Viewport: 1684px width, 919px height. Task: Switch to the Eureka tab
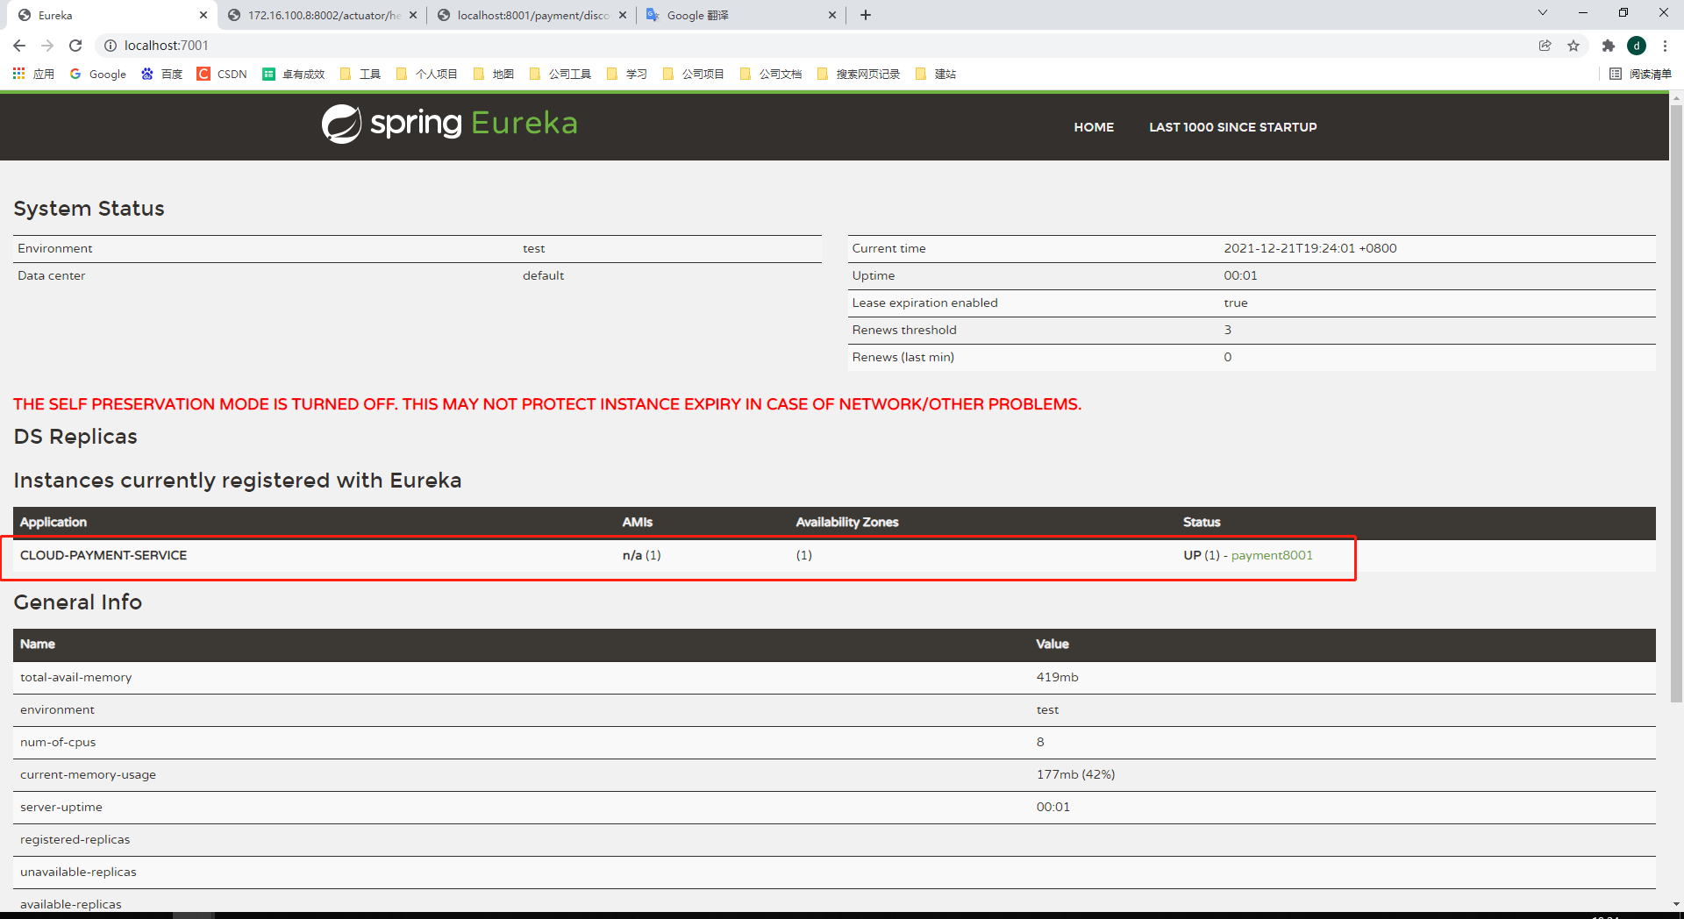110,15
